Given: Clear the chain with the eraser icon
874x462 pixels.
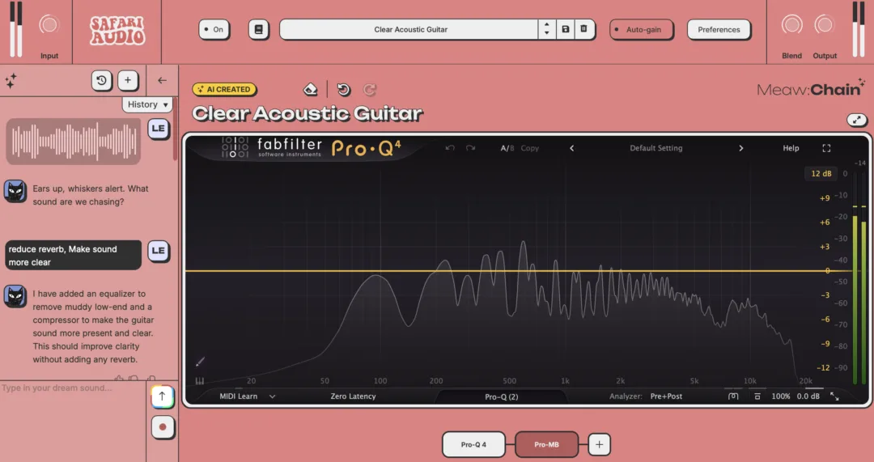Looking at the screenshot, I should click(x=310, y=89).
